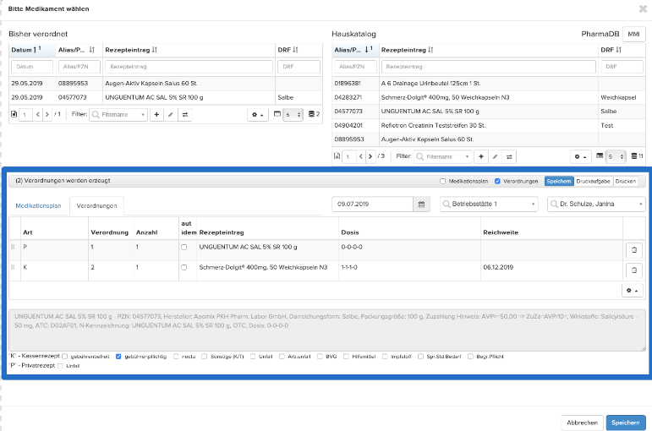Toggle aut idem for UNGUENTUM AC SAL
Viewport: 652px width, 431px height.
[184, 247]
